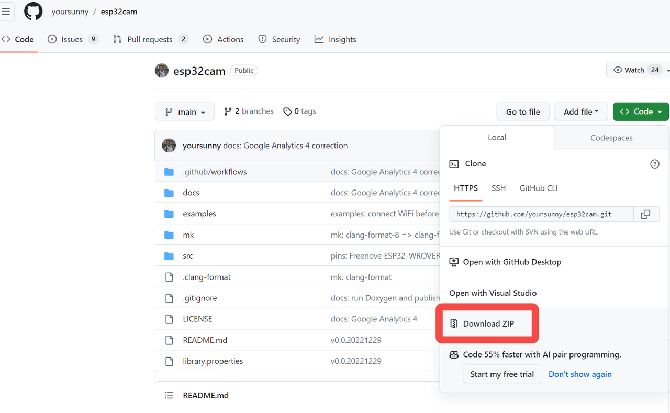
Task: Open the .github/workflows folder
Action: (215, 172)
